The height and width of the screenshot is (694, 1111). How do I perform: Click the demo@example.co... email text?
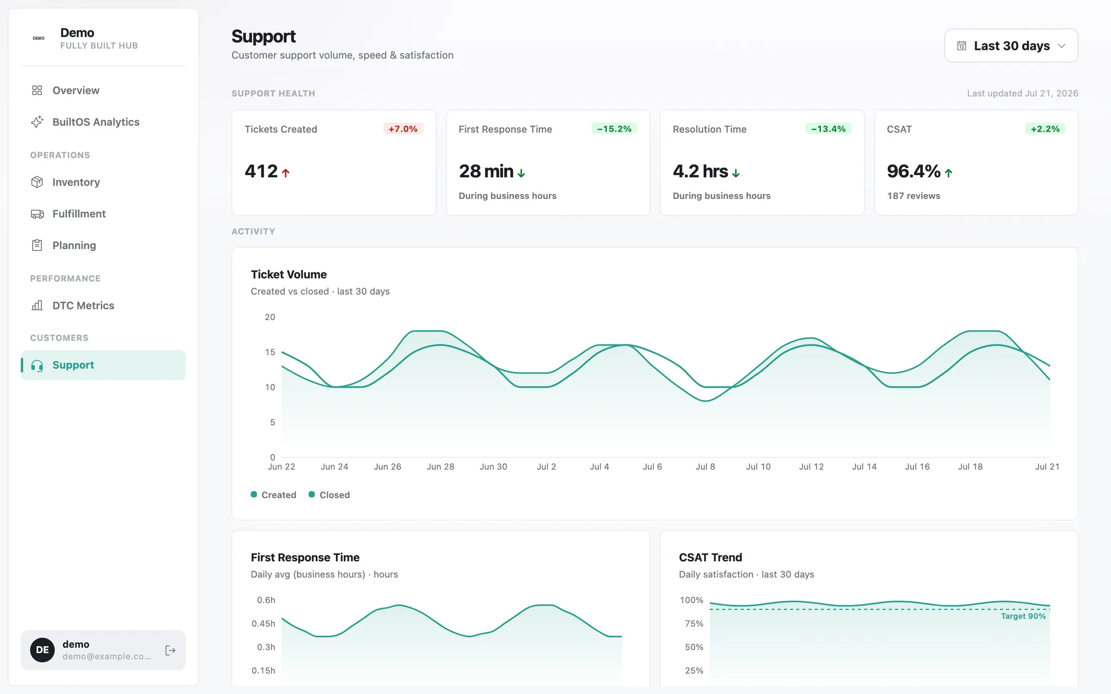tap(106, 656)
